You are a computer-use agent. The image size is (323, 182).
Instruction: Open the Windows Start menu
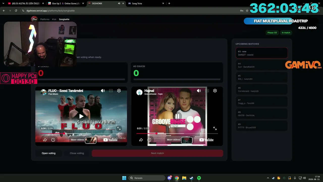(x=124, y=178)
